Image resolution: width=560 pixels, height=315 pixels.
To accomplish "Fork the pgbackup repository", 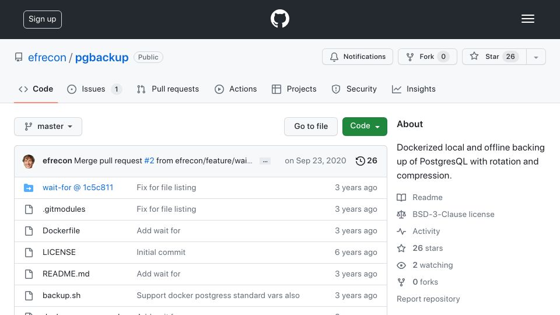I will 428,57.
